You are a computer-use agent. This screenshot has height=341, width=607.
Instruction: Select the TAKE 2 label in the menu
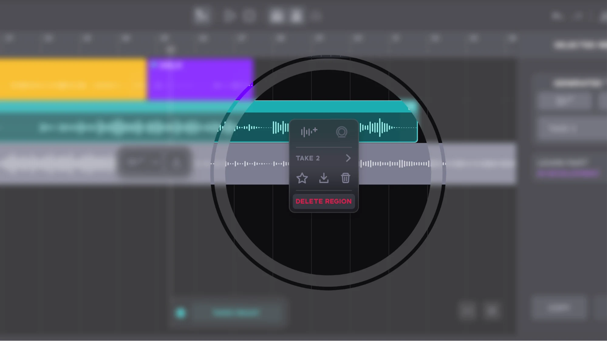(308, 158)
